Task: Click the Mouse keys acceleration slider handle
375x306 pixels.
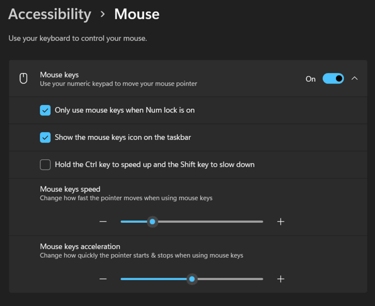Action: coord(192,279)
